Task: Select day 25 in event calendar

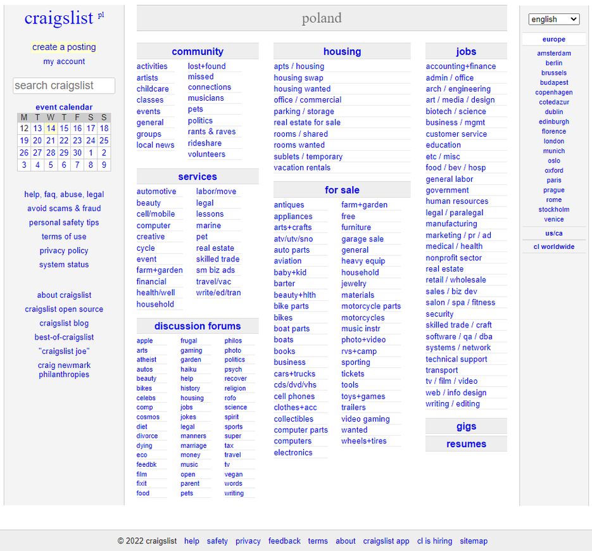Action: click(x=104, y=141)
